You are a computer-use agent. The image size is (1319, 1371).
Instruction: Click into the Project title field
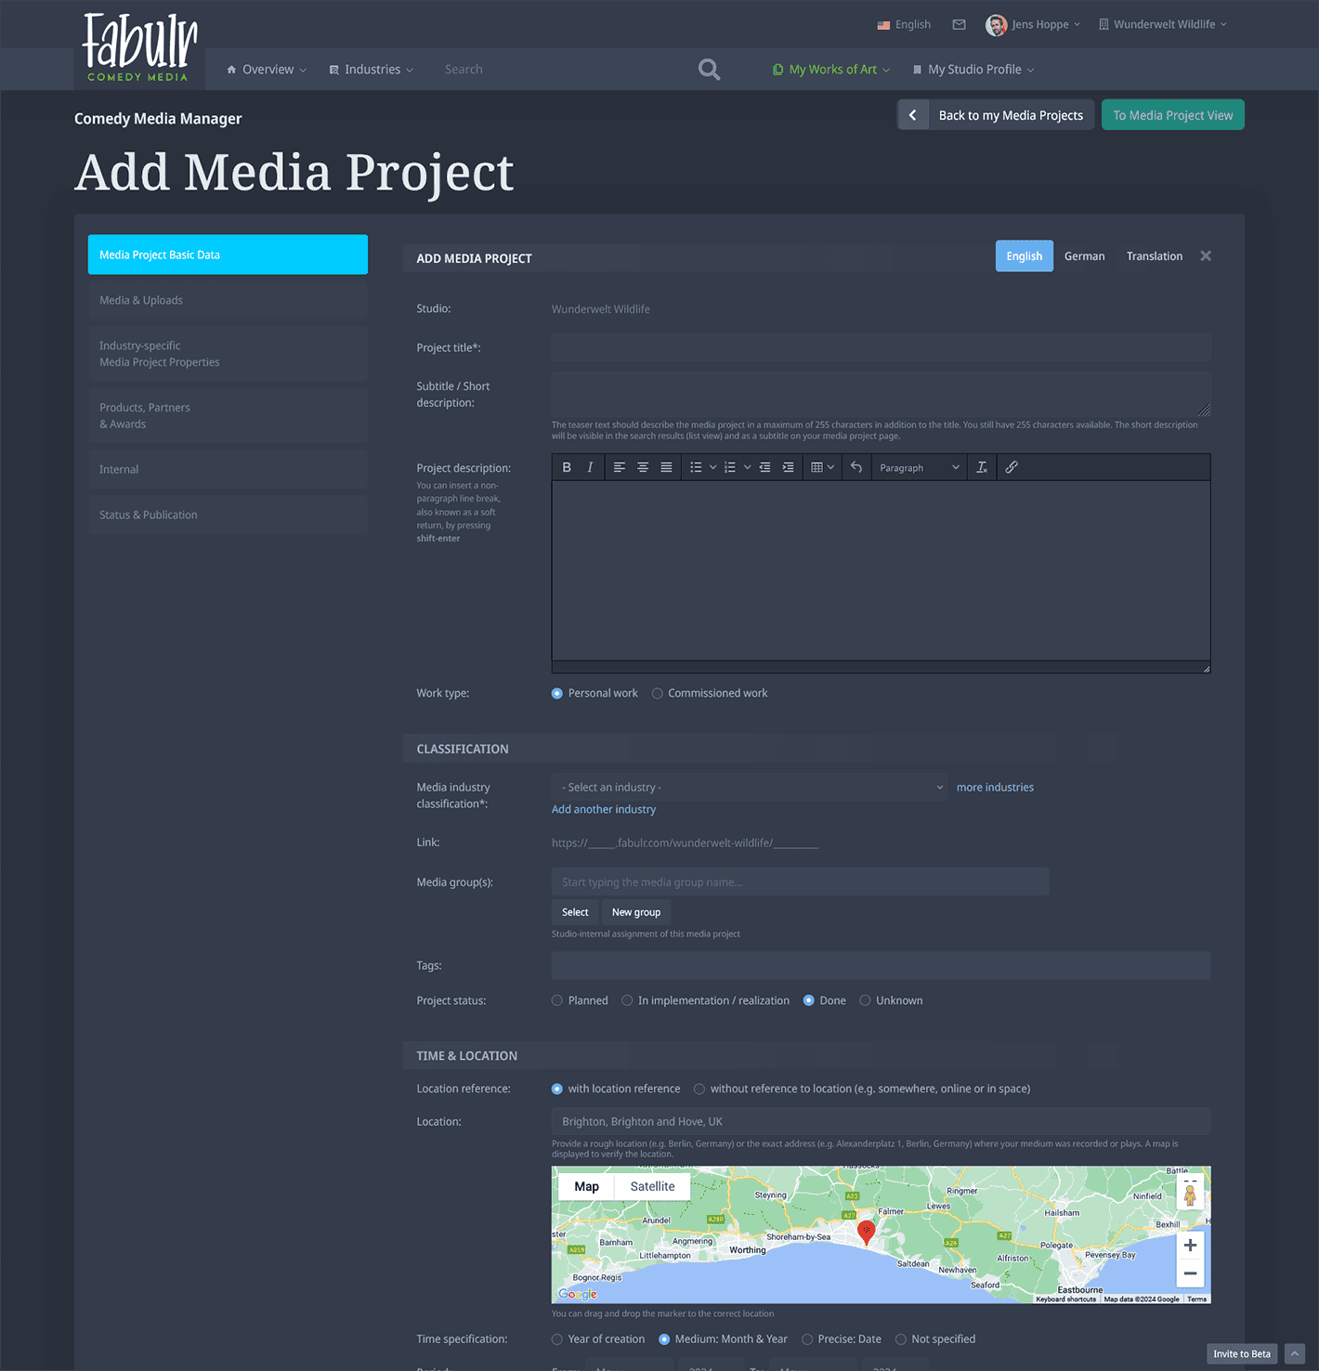(881, 347)
